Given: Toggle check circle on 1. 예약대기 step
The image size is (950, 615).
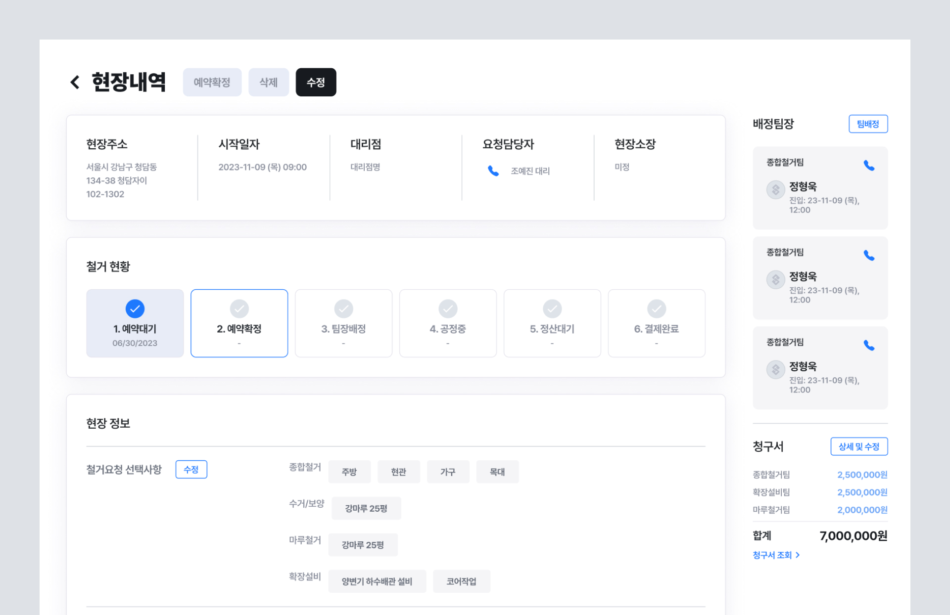Looking at the screenshot, I should 135,309.
